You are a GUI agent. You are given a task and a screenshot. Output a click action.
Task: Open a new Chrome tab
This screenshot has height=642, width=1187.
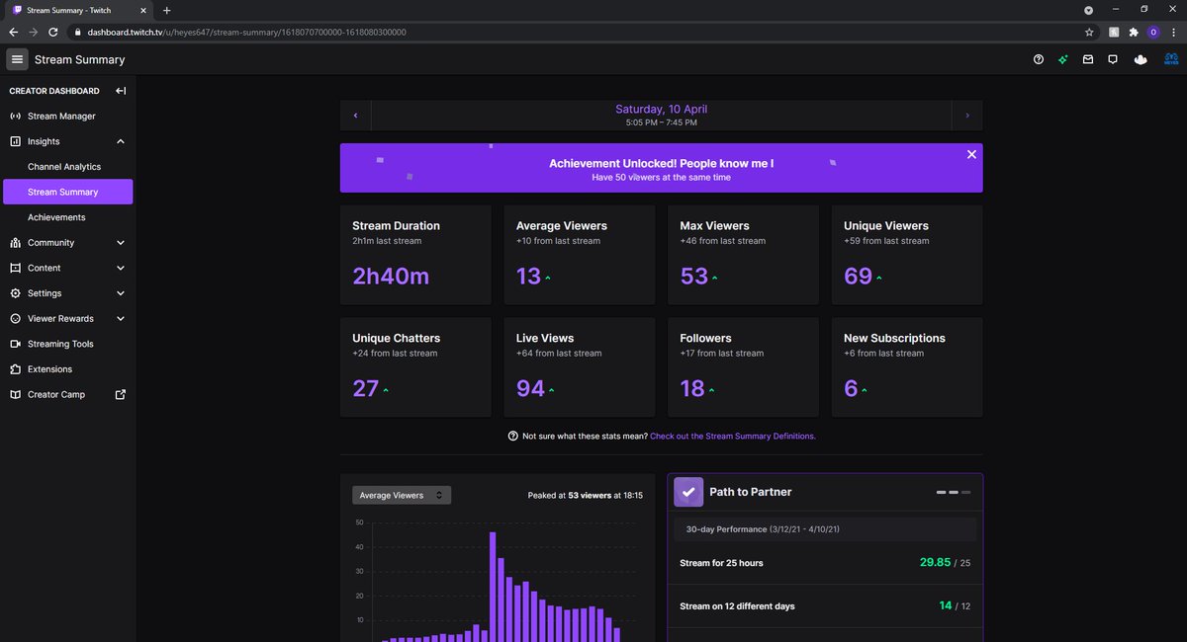(x=166, y=10)
